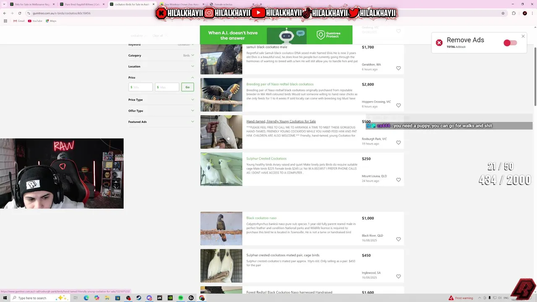
Task: Go forward in browser history
Action: pyautogui.click(x=12, y=13)
